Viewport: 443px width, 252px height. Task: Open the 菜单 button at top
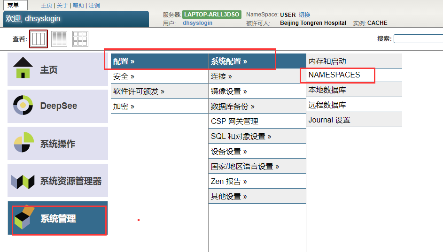pyautogui.click(x=14, y=6)
